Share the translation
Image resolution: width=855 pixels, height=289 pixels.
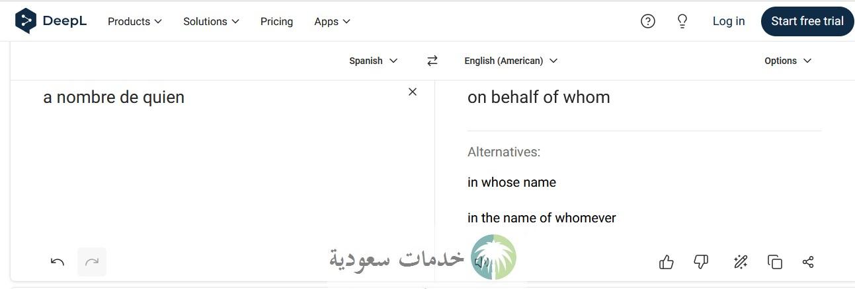808,262
